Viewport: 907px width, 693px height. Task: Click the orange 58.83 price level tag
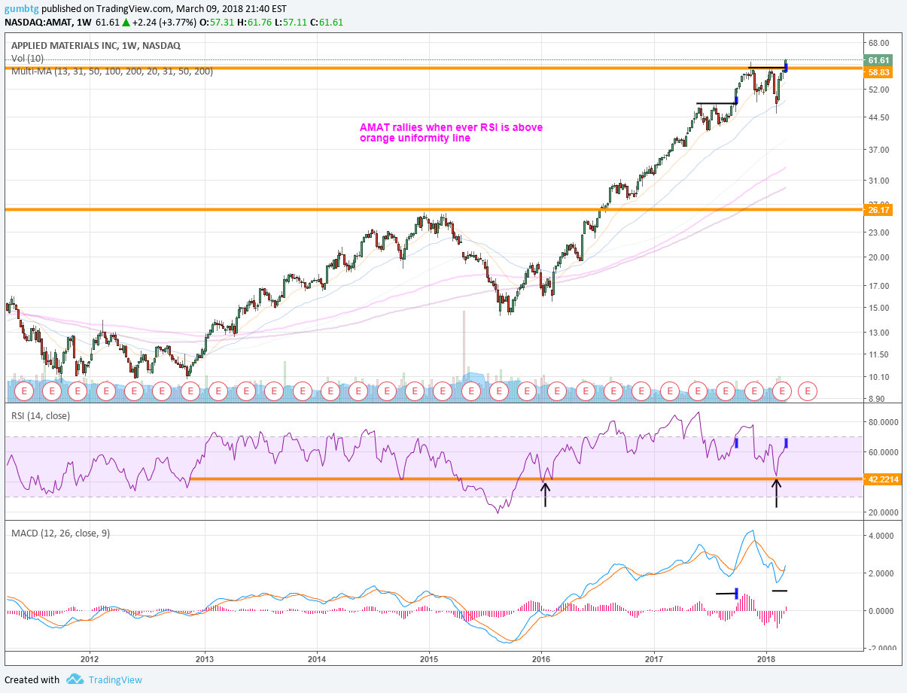point(879,71)
